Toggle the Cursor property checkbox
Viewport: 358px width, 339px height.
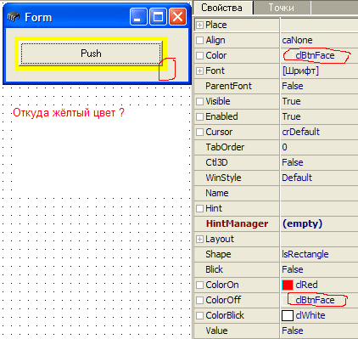click(x=199, y=132)
